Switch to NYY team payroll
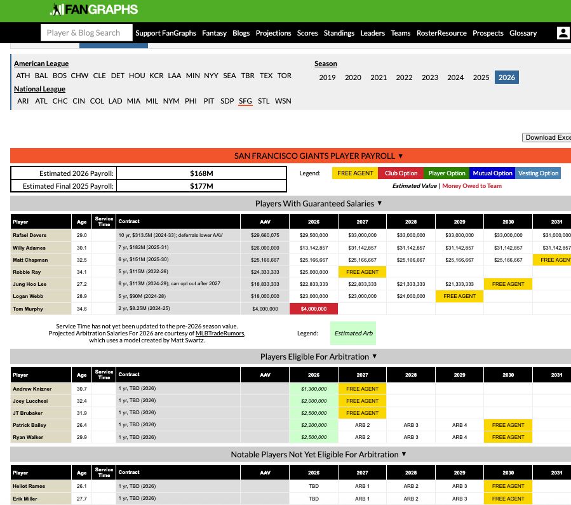Screen dimensions: 571x505 pos(211,76)
